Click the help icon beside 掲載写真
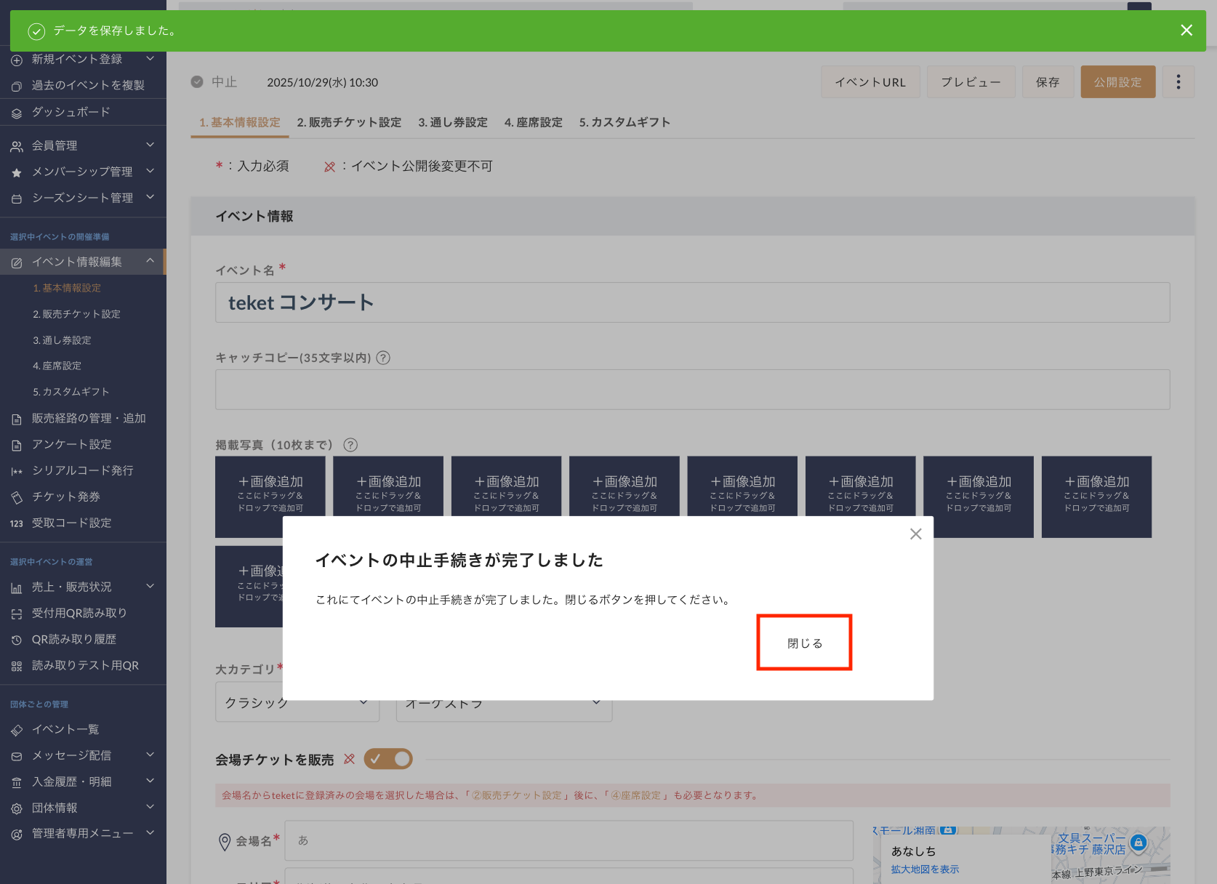The image size is (1217, 884). pos(350,445)
